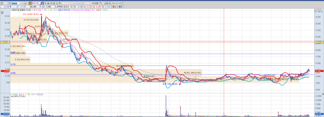Choose the 10 interval button
Image resolution: width=324 pixels, height=117 pixels.
(x=71, y=3)
